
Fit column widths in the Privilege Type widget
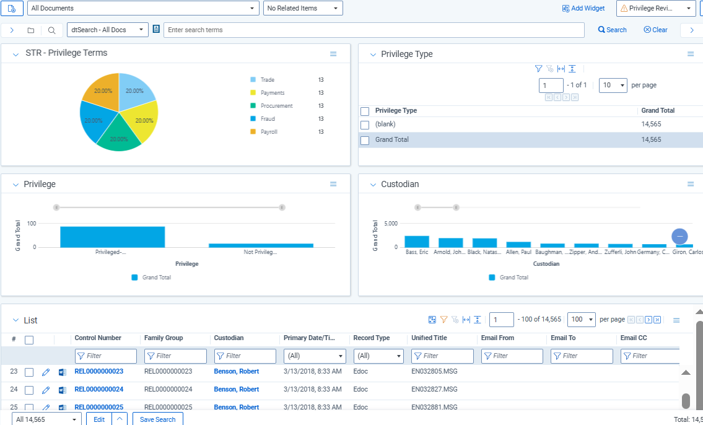[x=561, y=69]
